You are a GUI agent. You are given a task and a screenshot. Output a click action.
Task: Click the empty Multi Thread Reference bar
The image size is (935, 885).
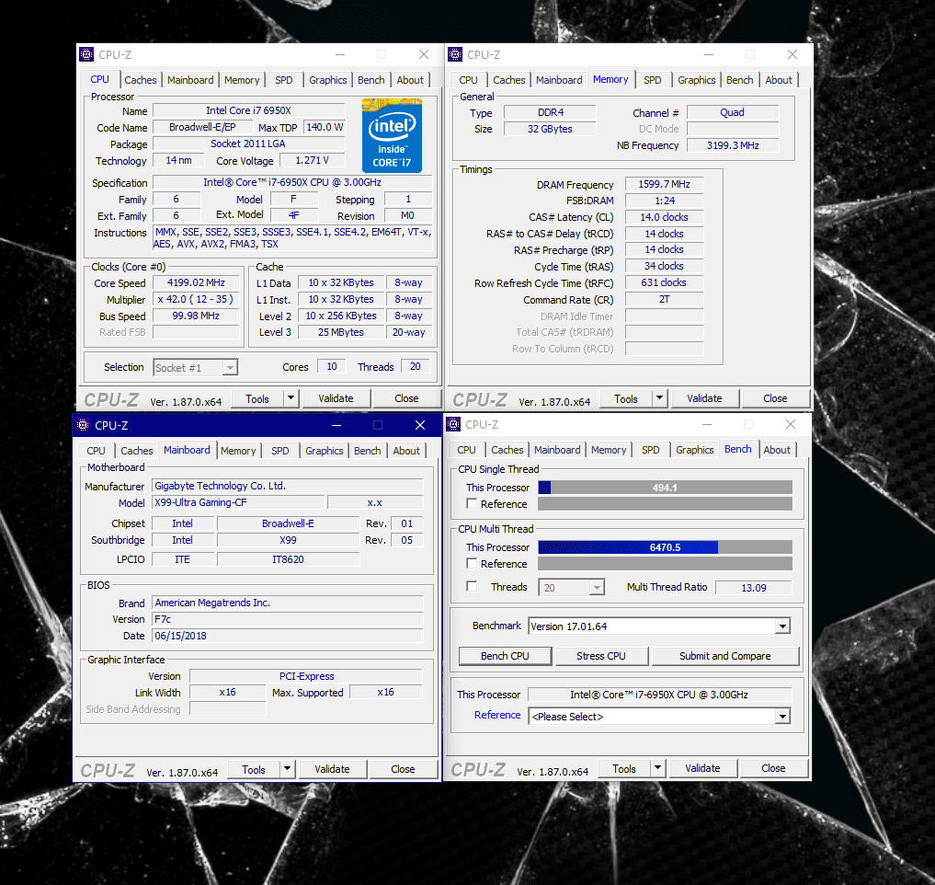click(x=665, y=564)
